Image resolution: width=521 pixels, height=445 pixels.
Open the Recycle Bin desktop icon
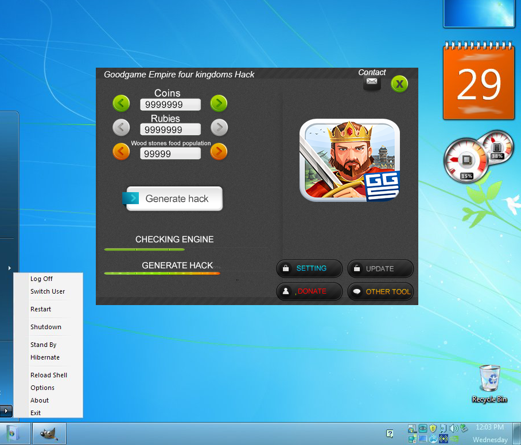[489, 384]
